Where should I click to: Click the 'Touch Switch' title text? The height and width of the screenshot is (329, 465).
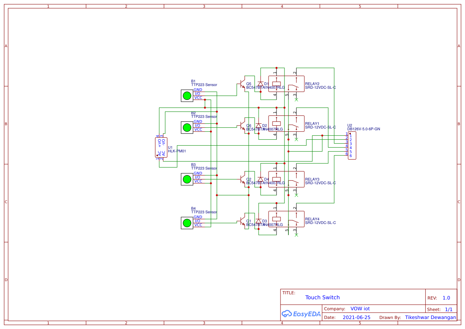coord(322,298)
